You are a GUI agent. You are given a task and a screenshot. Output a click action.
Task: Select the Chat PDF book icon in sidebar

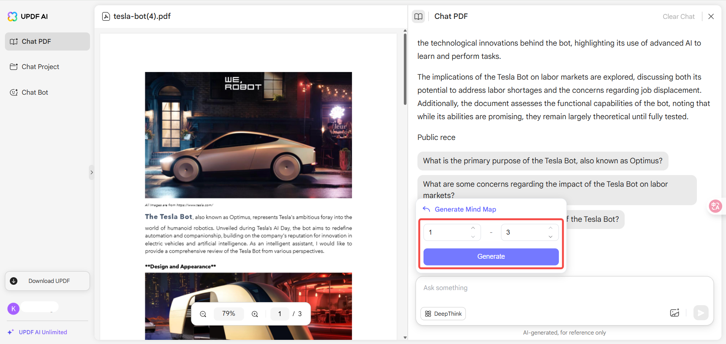[x=14, y=41]
